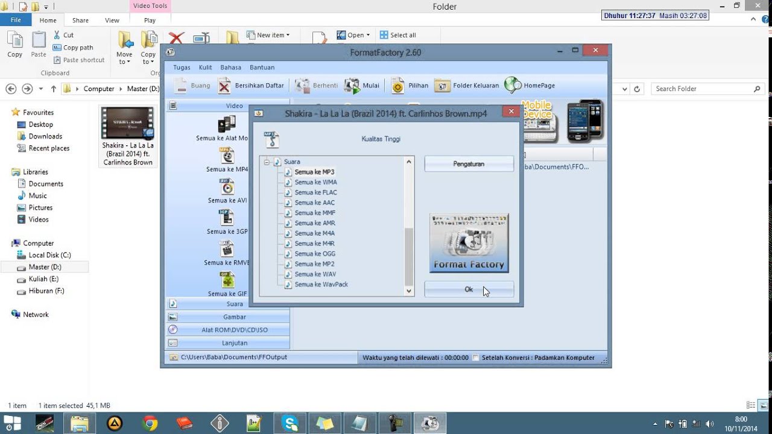
Task: Click Buang icon in FormatFactory toolbar
Action: (x=181, y=86)
